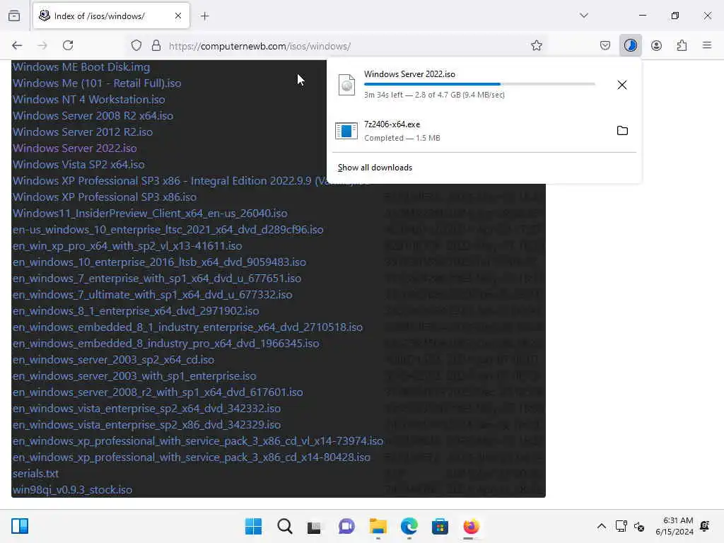Screen dimensions: 724x543
Task: Click Windows Server 2012 R2.iso link
Action: [83, 132]
